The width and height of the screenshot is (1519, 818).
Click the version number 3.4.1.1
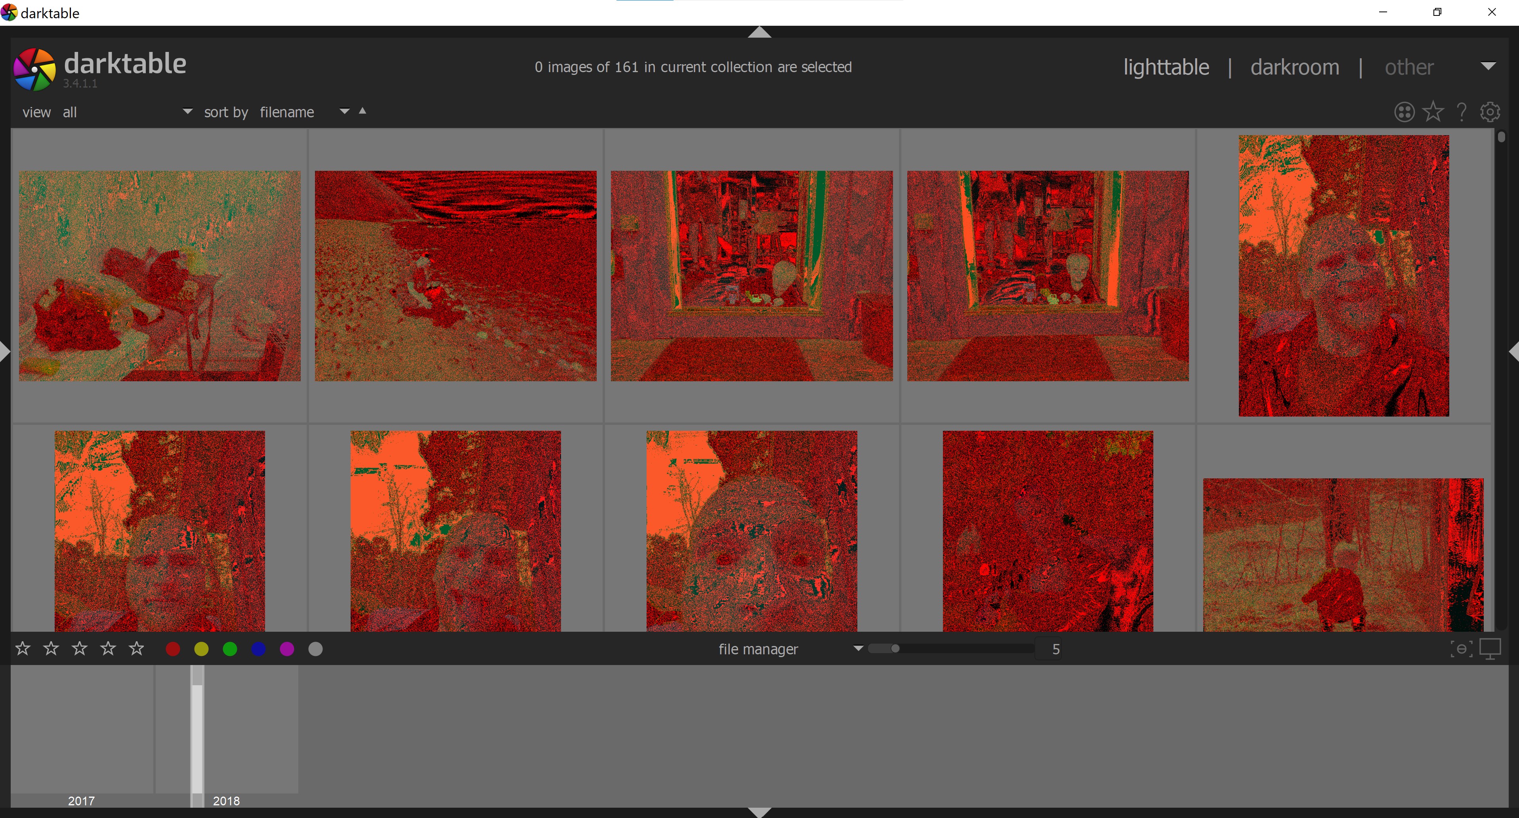click(x=80, y=83)
